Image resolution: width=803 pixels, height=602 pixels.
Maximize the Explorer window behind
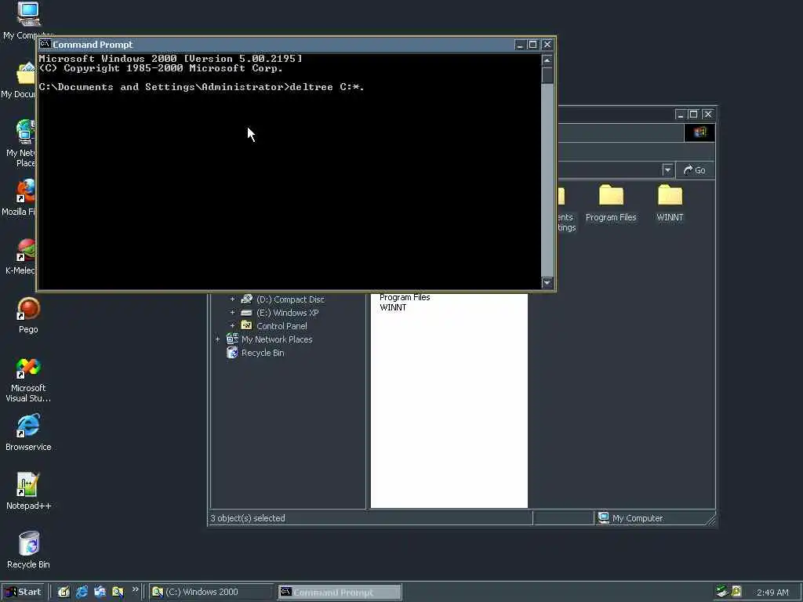click(693, 114)
